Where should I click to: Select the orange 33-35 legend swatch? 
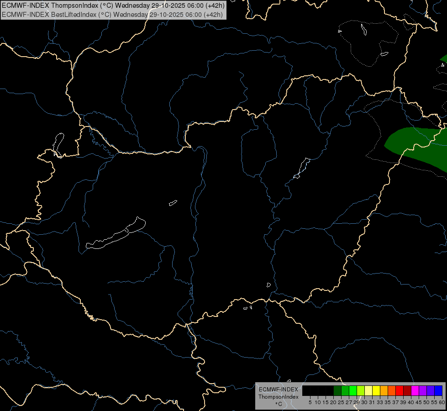click(384, 390)
